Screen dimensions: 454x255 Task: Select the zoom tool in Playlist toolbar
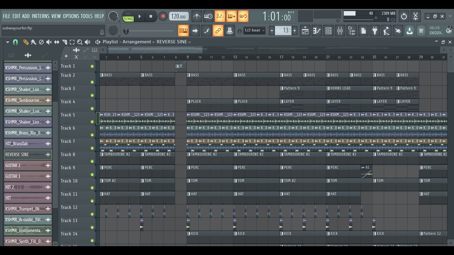(80, 42)
